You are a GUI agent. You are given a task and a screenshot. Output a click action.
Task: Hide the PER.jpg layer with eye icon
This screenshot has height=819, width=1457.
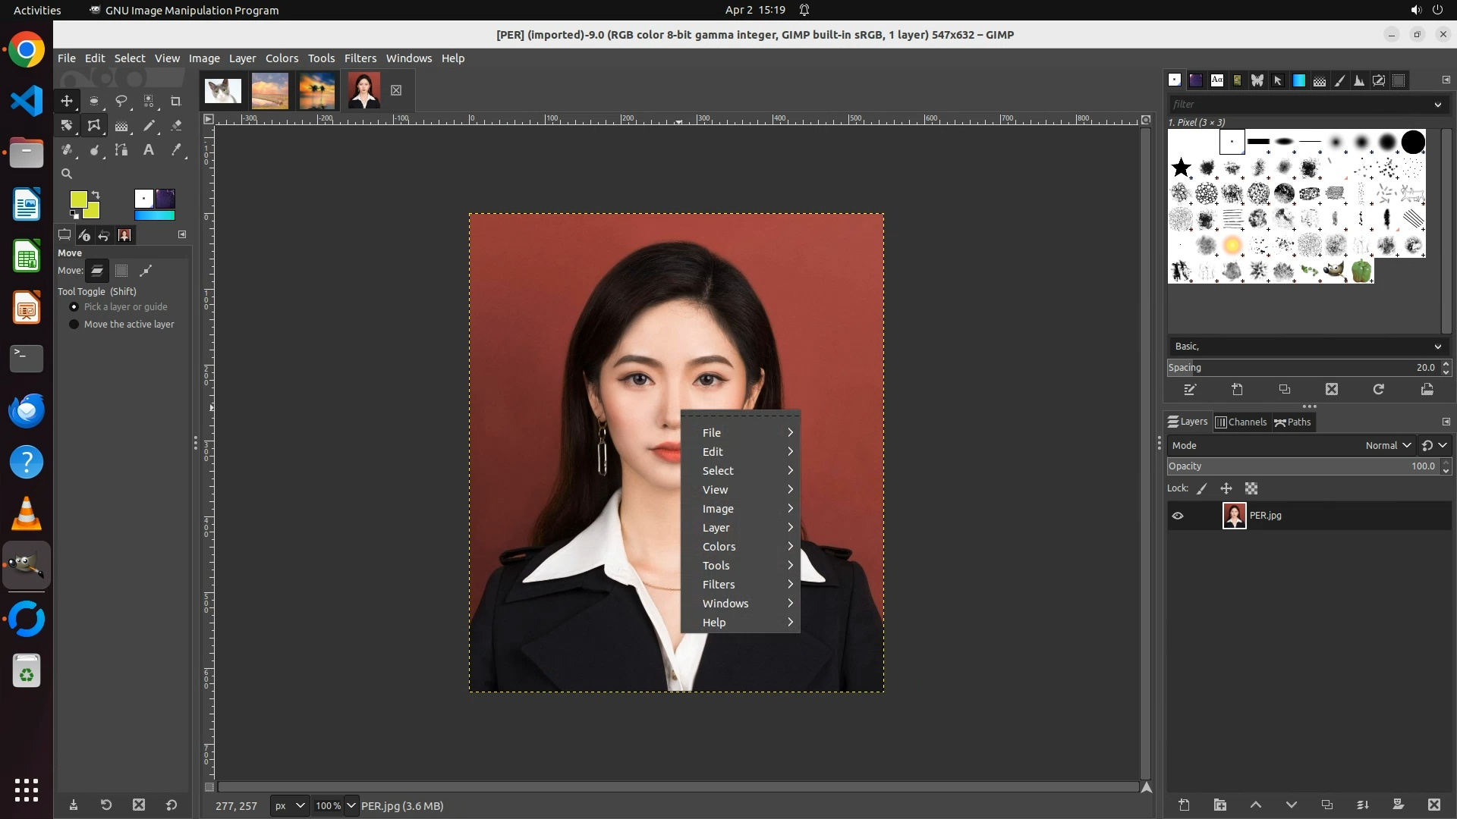coord(1178,516)
